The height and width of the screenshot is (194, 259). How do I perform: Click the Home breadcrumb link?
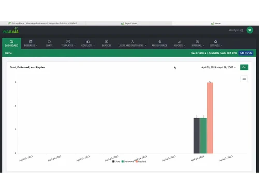click(8, 53)
